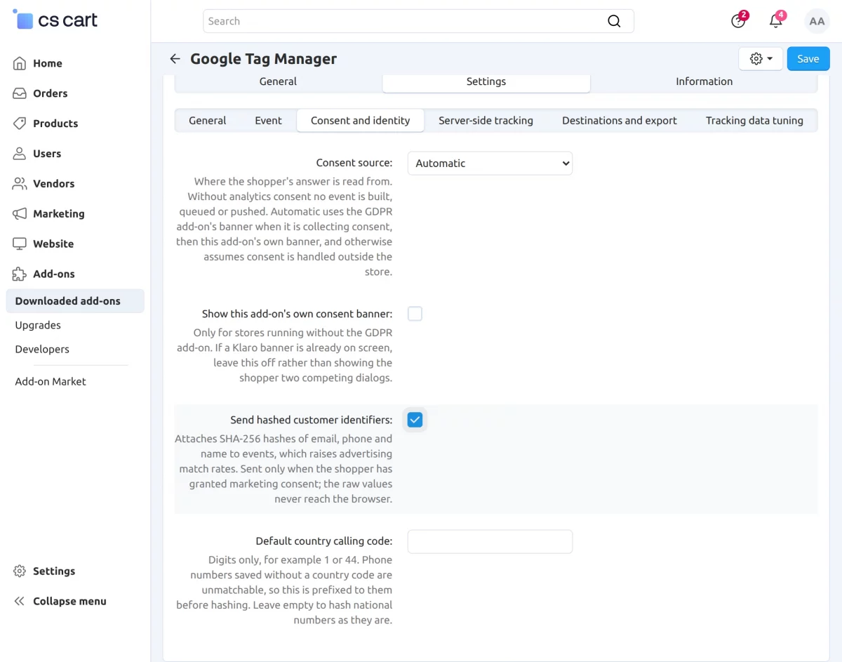
Task: Open Products menu item
Action: [55, 124]
